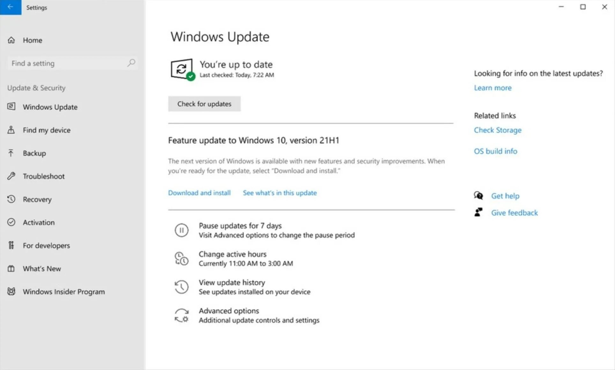Click the Home icon in sidebar
This screenshot has width=615, height=370.
[11, 40]
